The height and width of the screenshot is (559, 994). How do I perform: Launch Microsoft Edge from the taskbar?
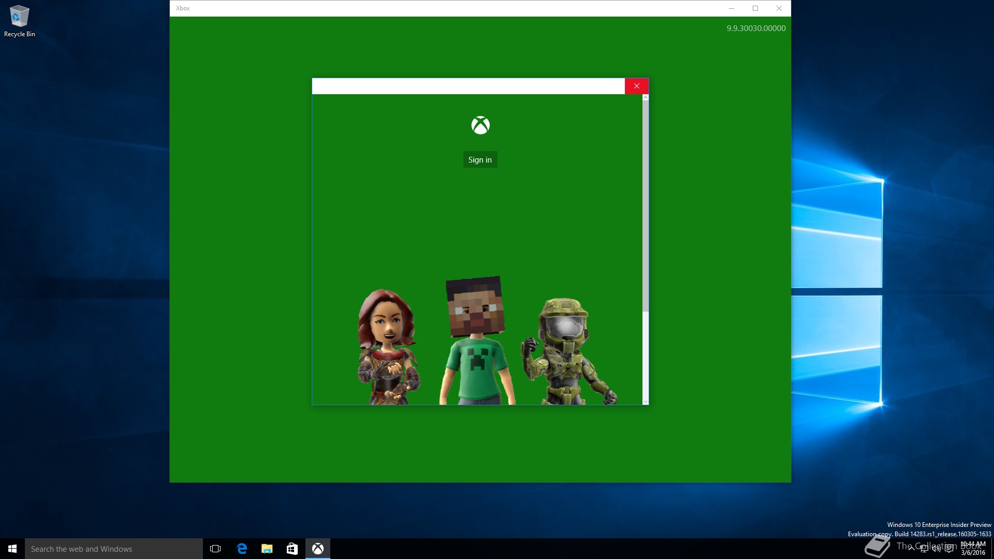[242, 549]
